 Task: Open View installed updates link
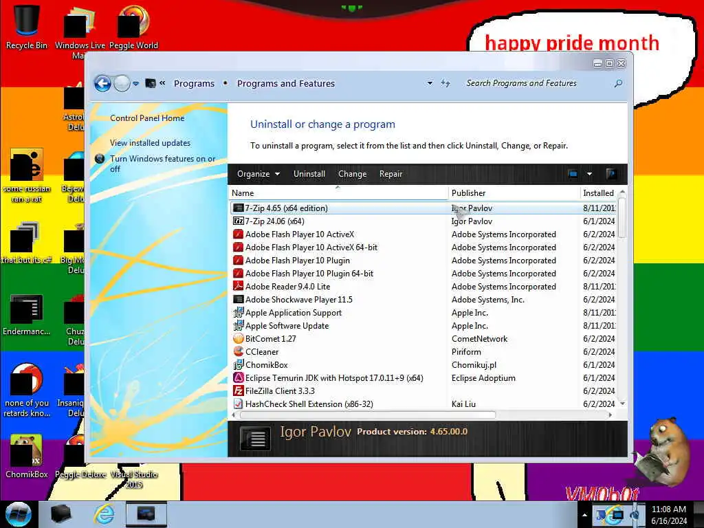pyautogui.click(x=150, y=143)
